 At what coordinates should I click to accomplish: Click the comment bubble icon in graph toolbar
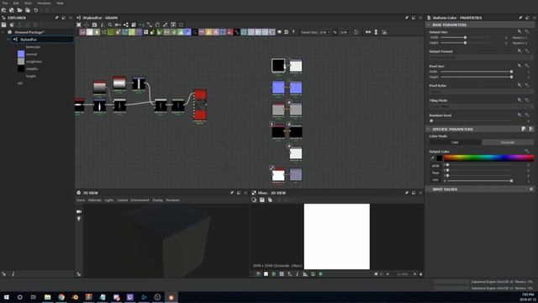pos(279,32)
